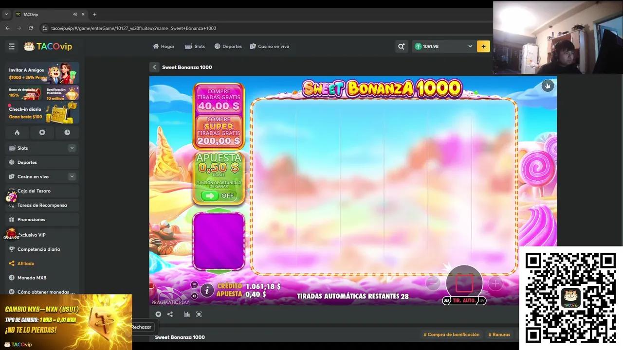Click the Slots sidebar label

(22, 148)
